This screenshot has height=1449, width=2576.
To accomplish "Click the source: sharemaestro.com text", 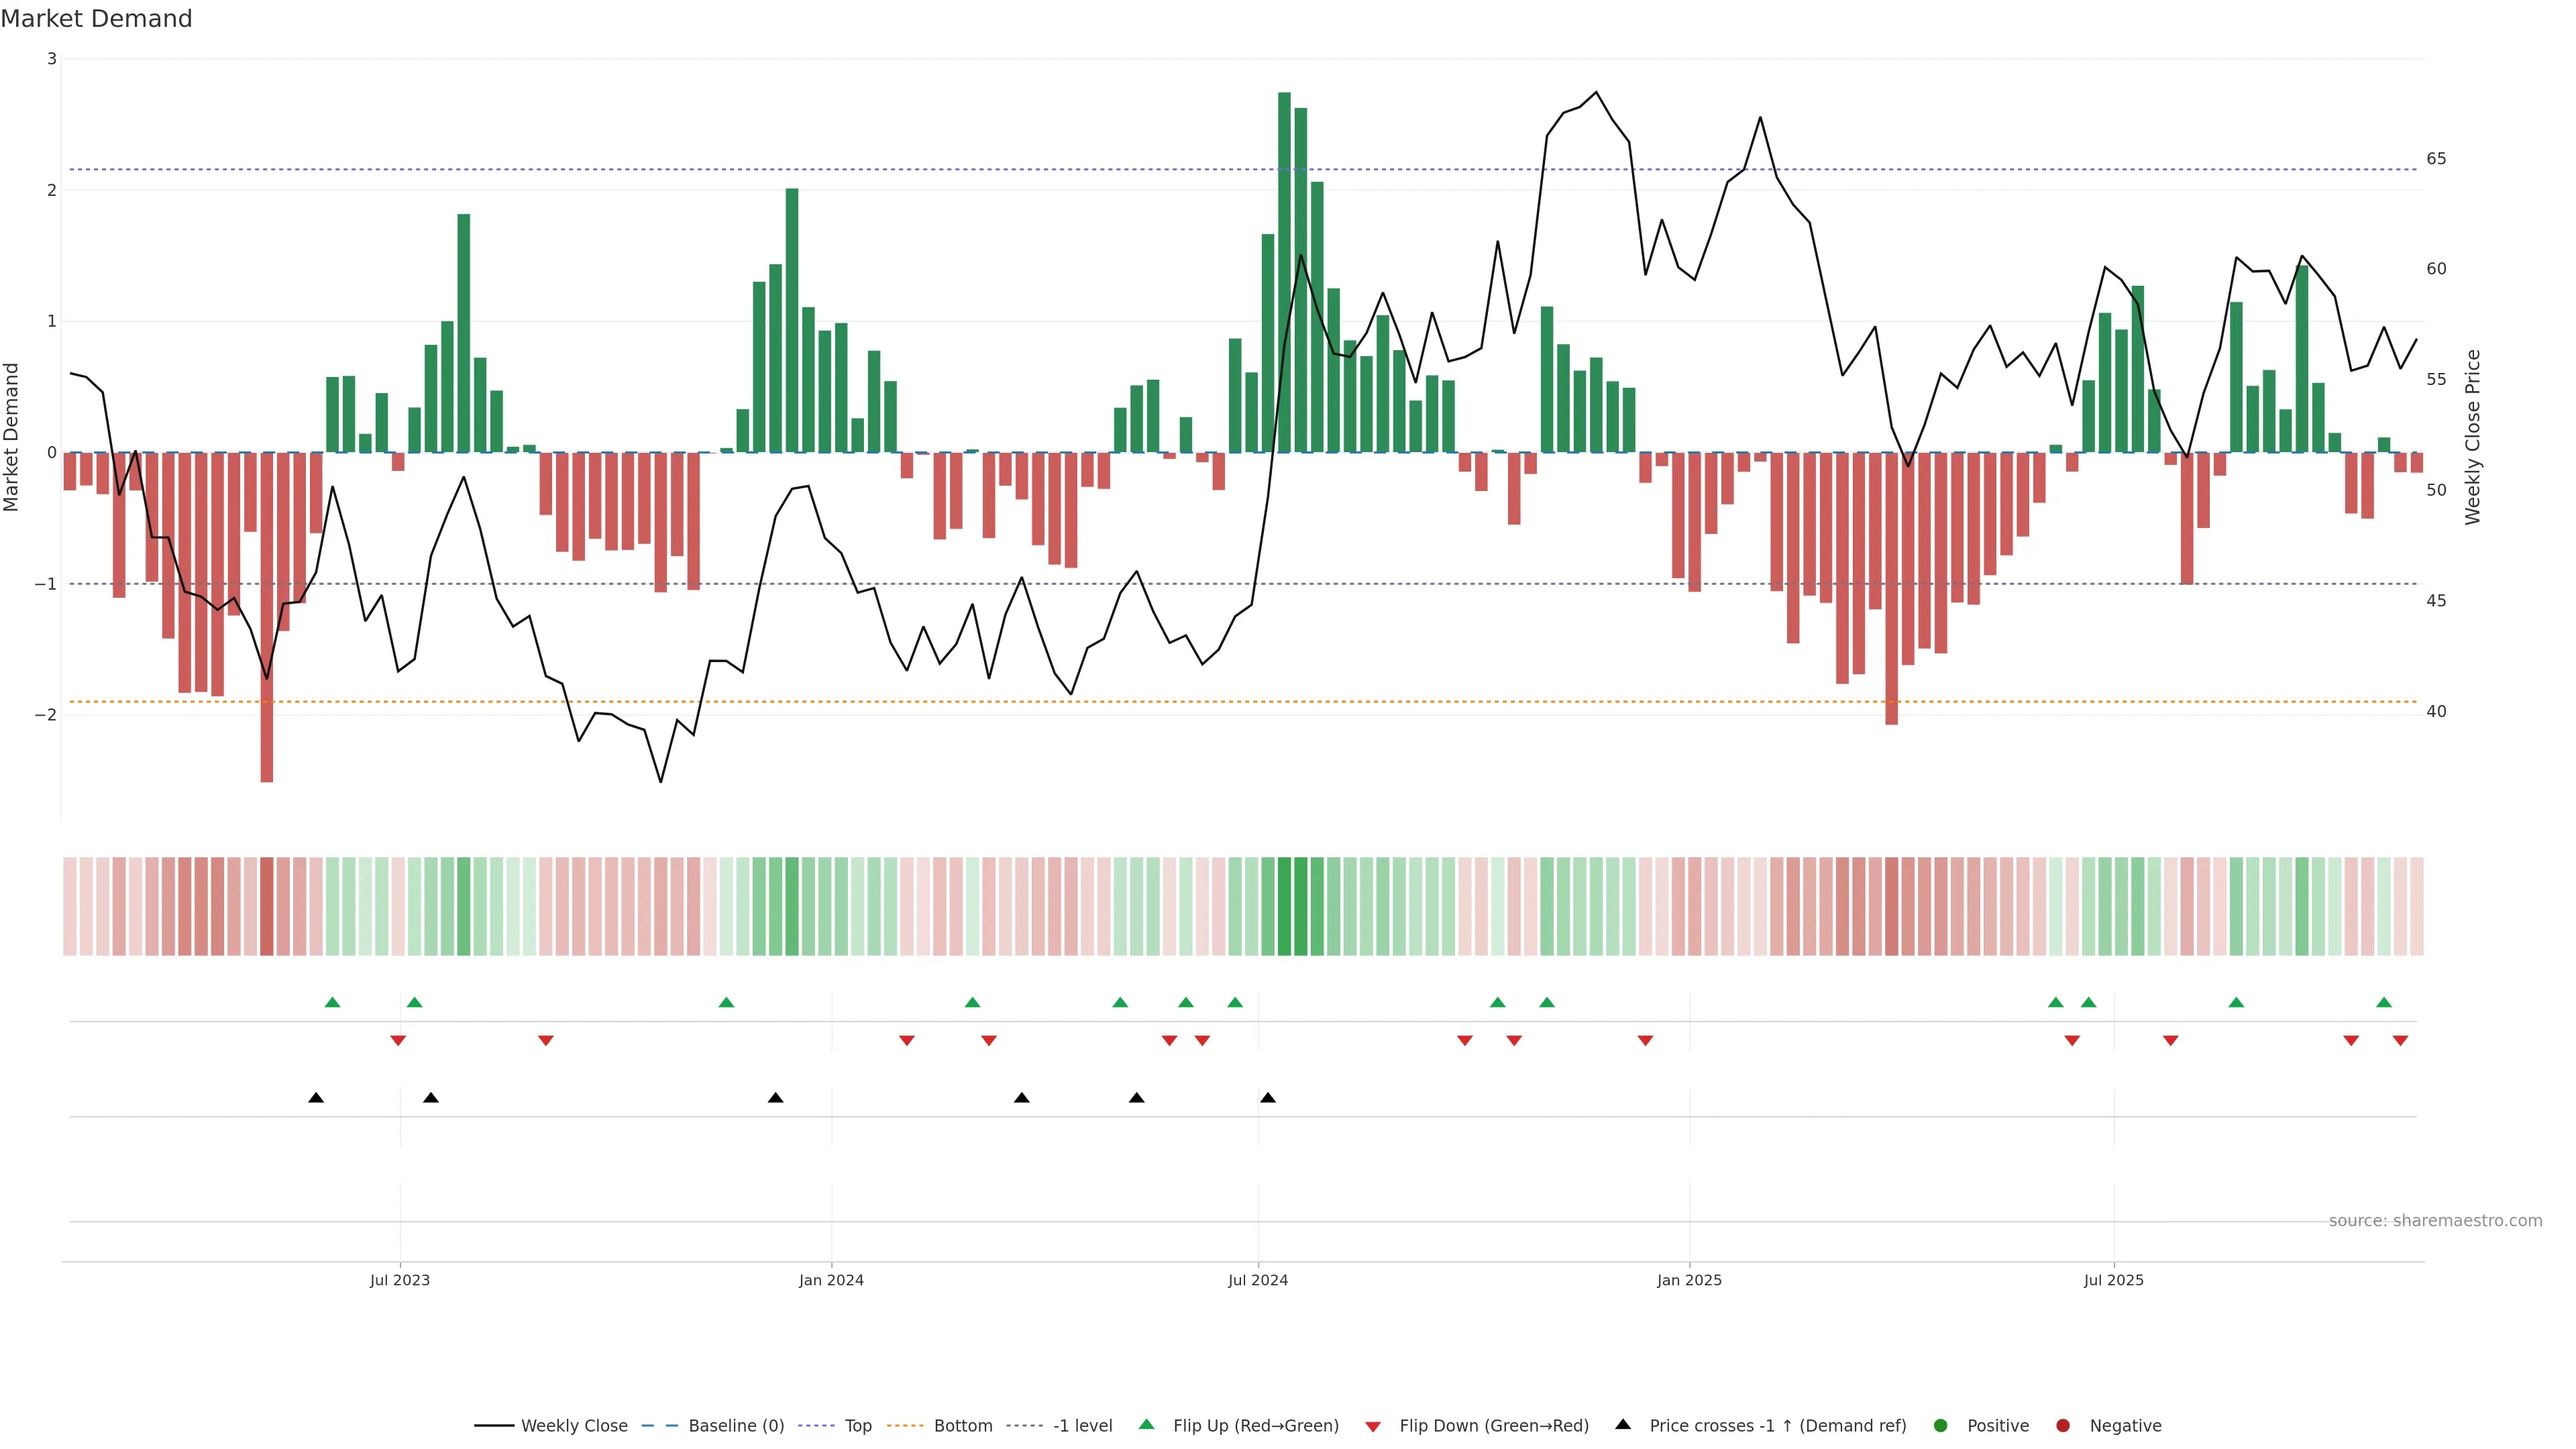I will [x=2435, y=1220].
